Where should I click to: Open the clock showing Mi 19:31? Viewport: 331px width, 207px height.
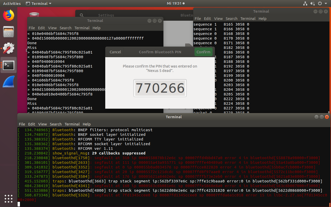pos(176,4)
